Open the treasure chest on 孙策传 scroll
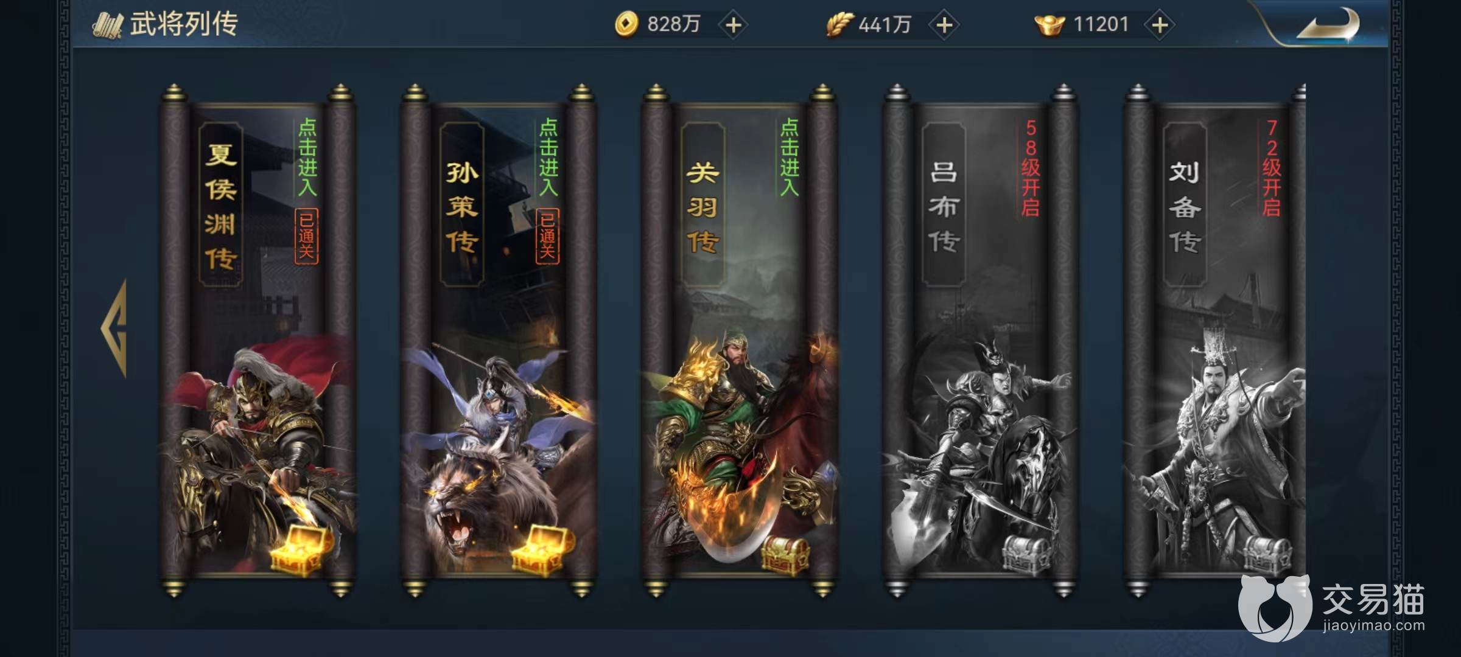1461x657 pixels. coord(542,549)
